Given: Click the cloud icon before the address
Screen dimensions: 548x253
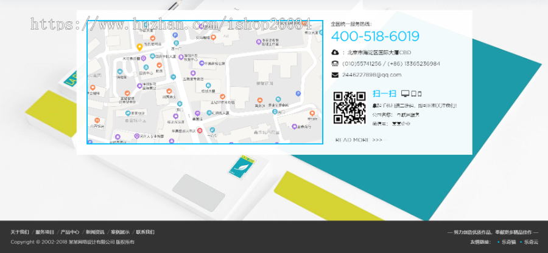Looking at the screenshot, I should 335,53.
